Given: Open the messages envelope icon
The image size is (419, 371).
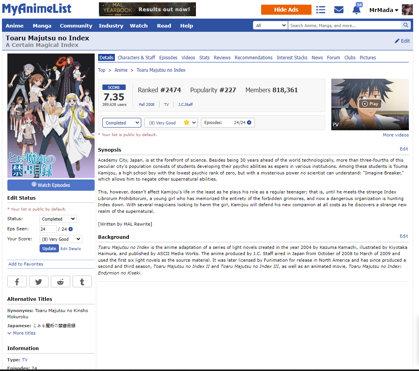Looking at the screenshot, I should 339,10.
